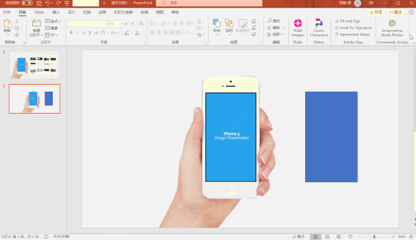Click Fill and Sign
The height and width of the screenshot is (240, 416).
[x=348, y=21]
